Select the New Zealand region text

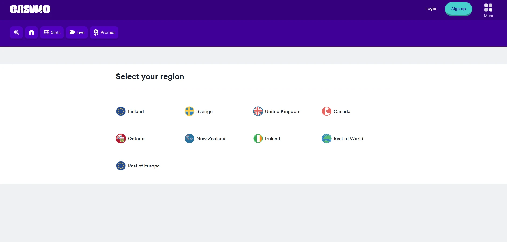[211, 139]
